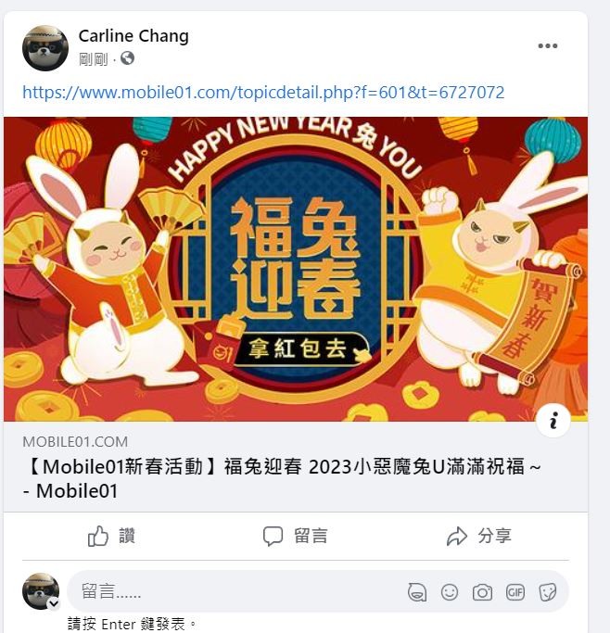Open the mobile01.com topicdetail URL link

pos(263,93)
